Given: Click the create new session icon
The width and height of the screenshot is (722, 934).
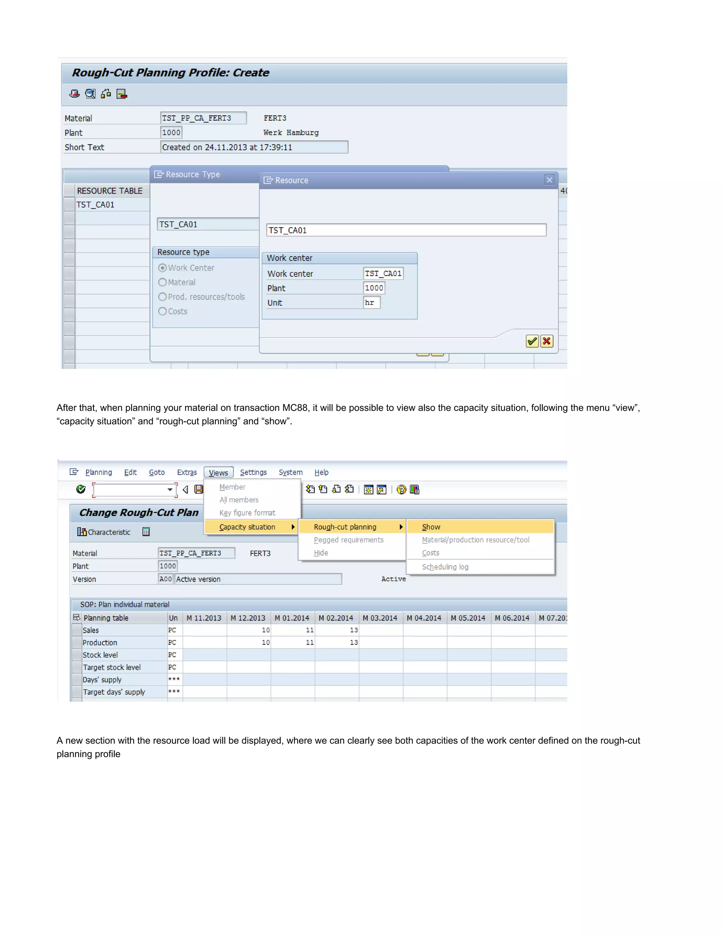Looking at the screenshot, I should [369, 489].
